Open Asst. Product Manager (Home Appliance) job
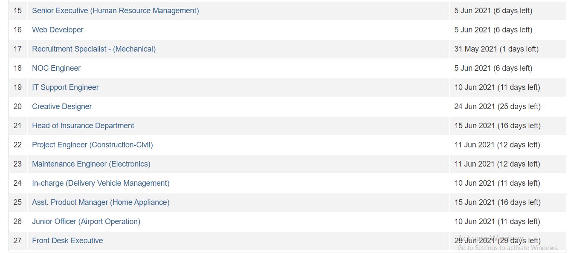 tap(101, 202)
